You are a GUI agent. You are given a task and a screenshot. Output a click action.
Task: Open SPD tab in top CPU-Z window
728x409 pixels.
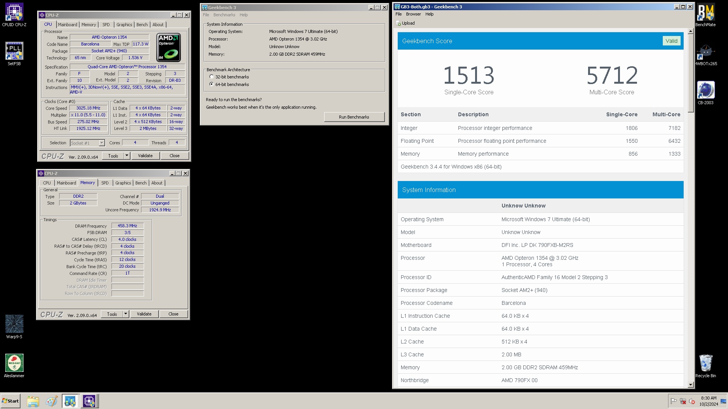click(106, 25)
